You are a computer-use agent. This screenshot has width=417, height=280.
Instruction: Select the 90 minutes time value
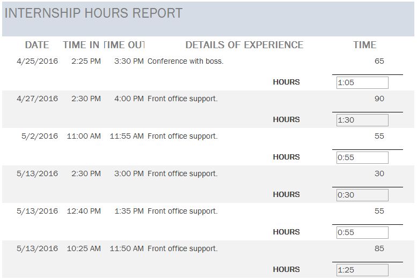pos(379,99)
